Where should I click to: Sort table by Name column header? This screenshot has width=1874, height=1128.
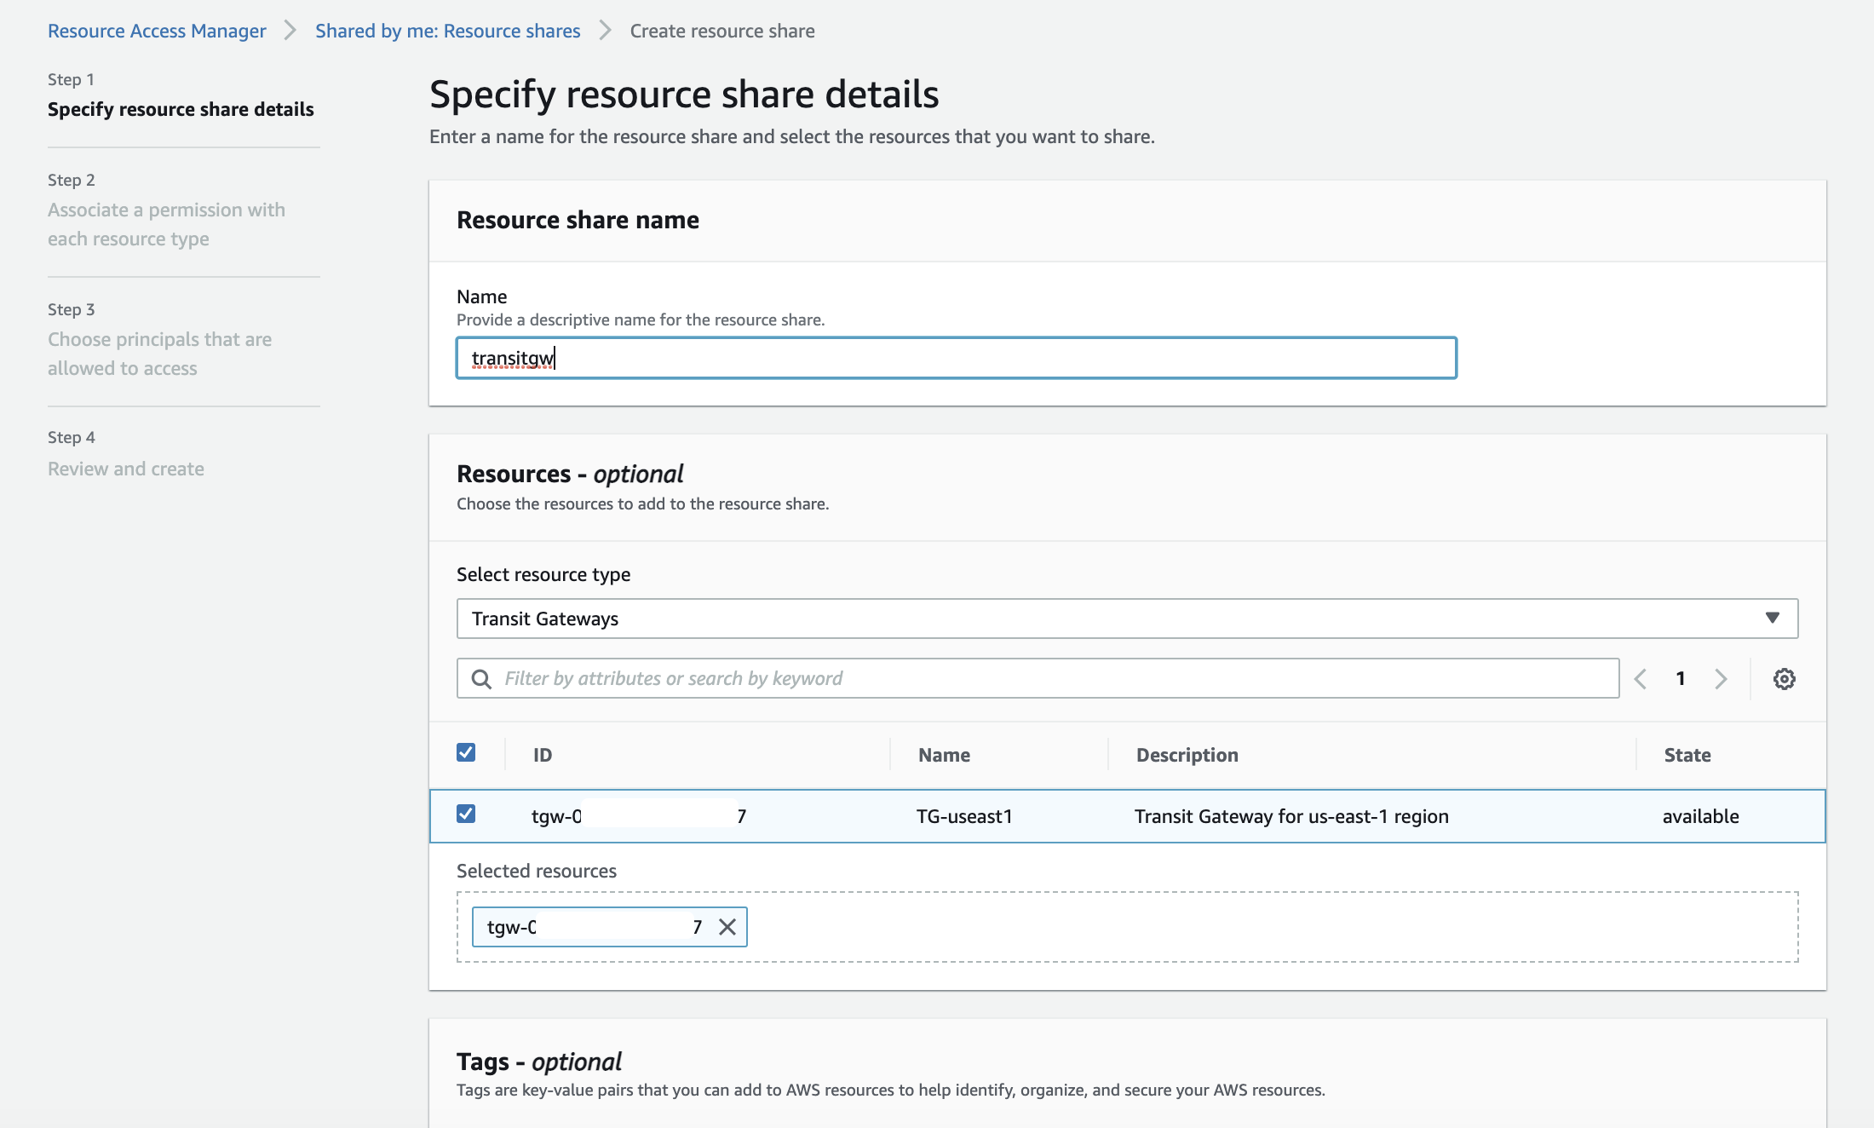click(x=944, y=755)
